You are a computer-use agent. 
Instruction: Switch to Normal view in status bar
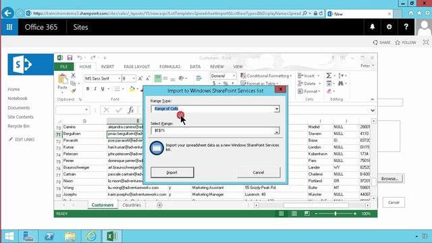coord(281,213)
